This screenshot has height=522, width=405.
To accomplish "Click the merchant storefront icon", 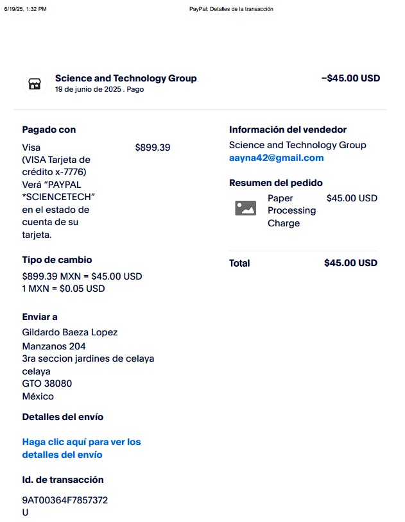I will (x=35, y=84).
